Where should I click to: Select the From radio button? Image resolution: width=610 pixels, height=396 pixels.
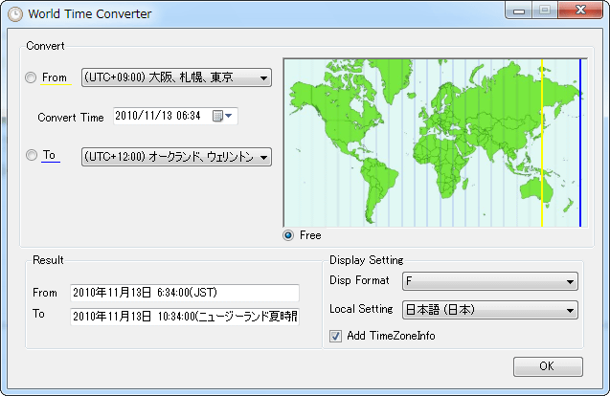pos(32,77)
